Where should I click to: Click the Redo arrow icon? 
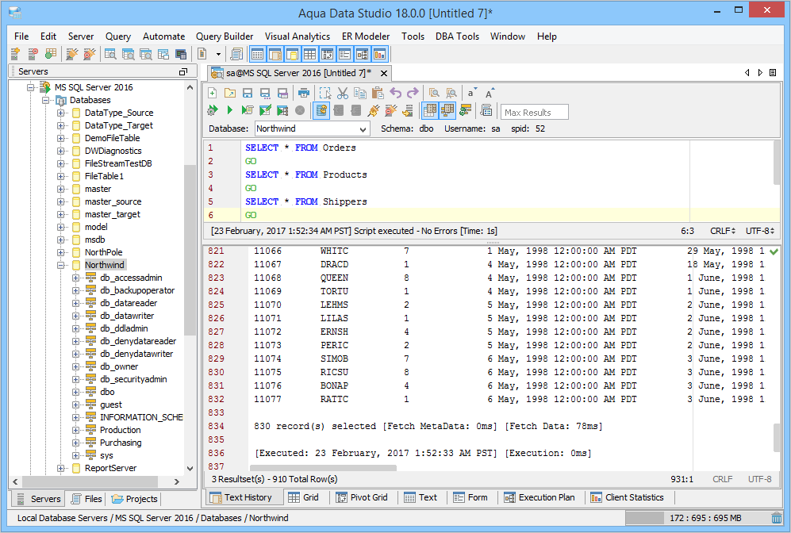tap(413, 93)
